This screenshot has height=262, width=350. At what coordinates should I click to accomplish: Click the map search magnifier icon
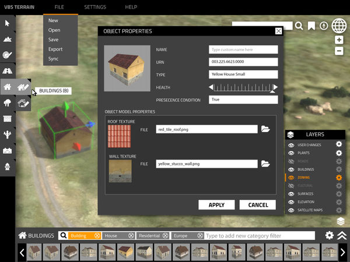[299, 26]
